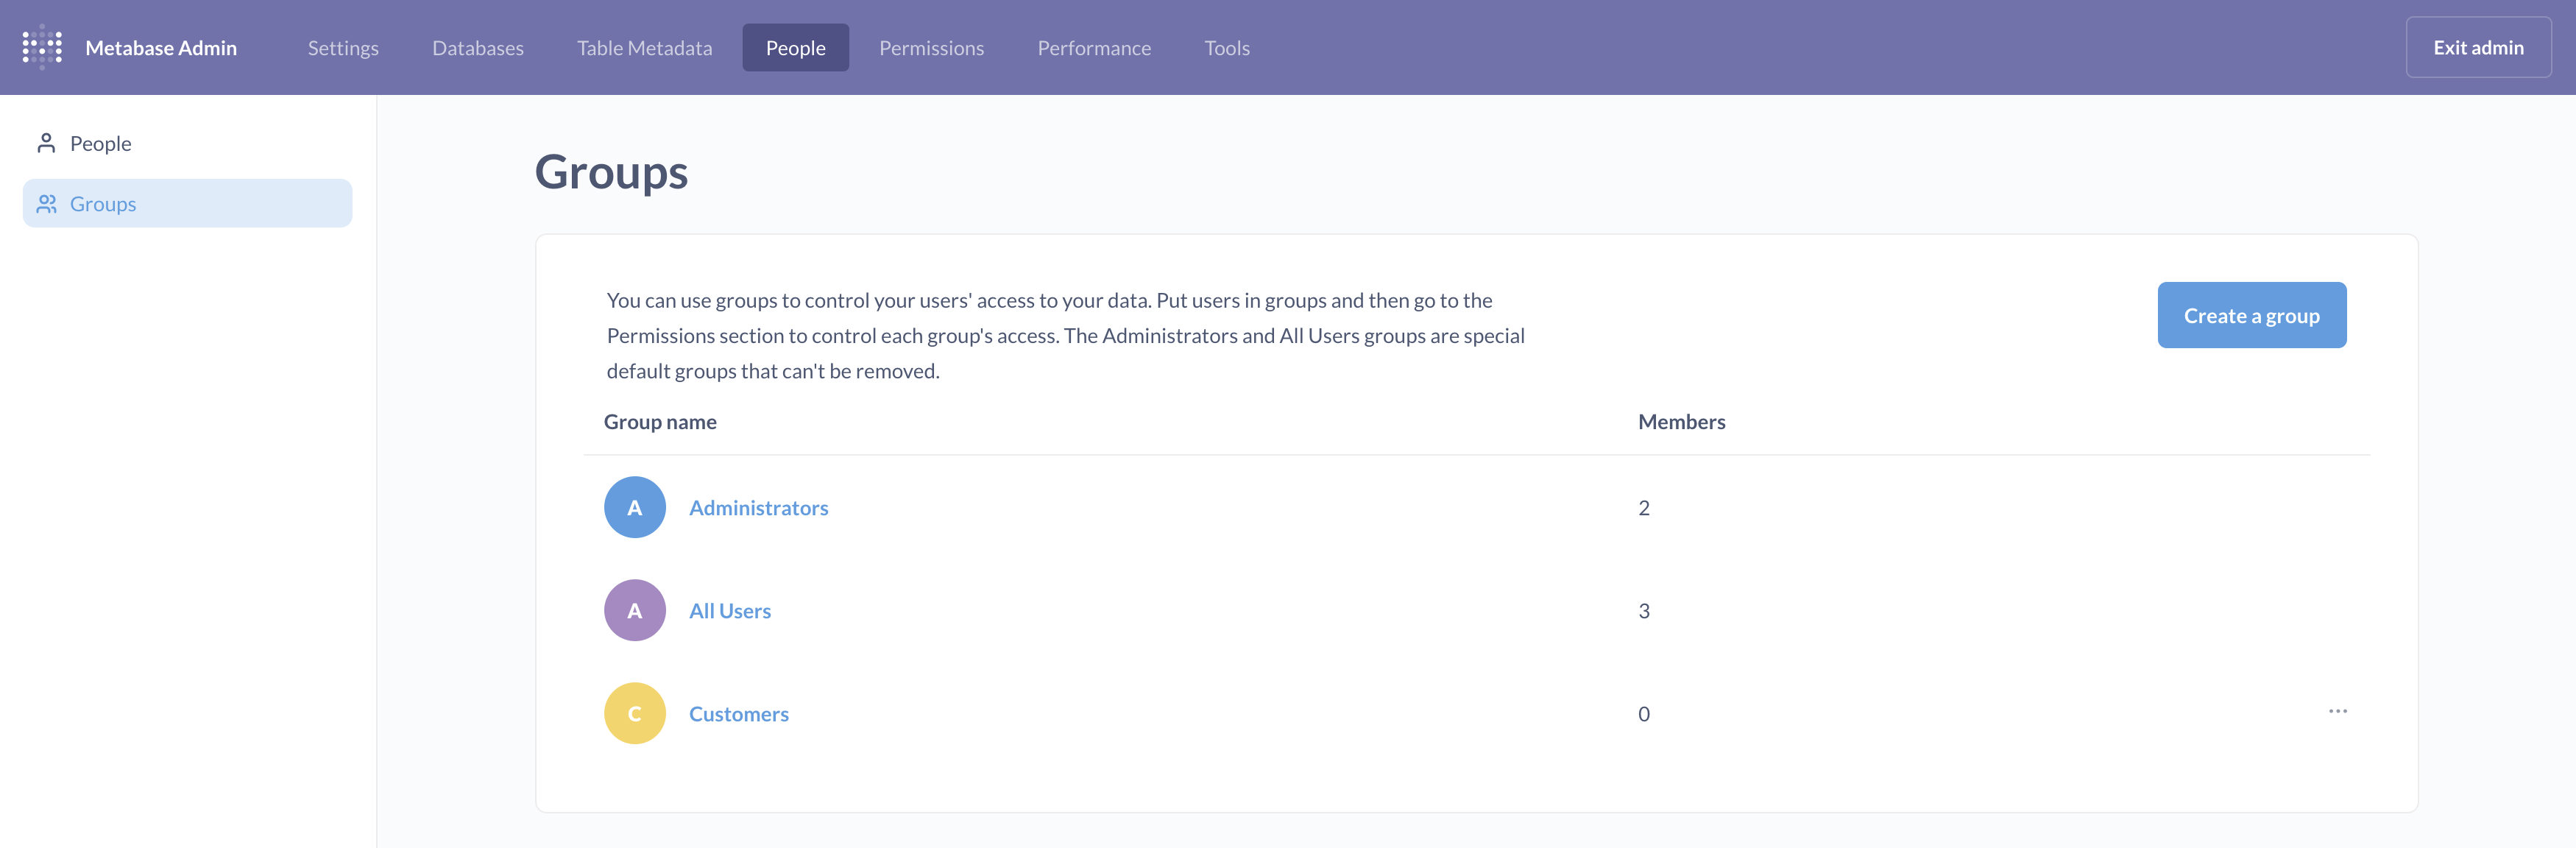Click Exit admin to leave admin mode
2576x848 pixels.
(x=2477, y=46)
